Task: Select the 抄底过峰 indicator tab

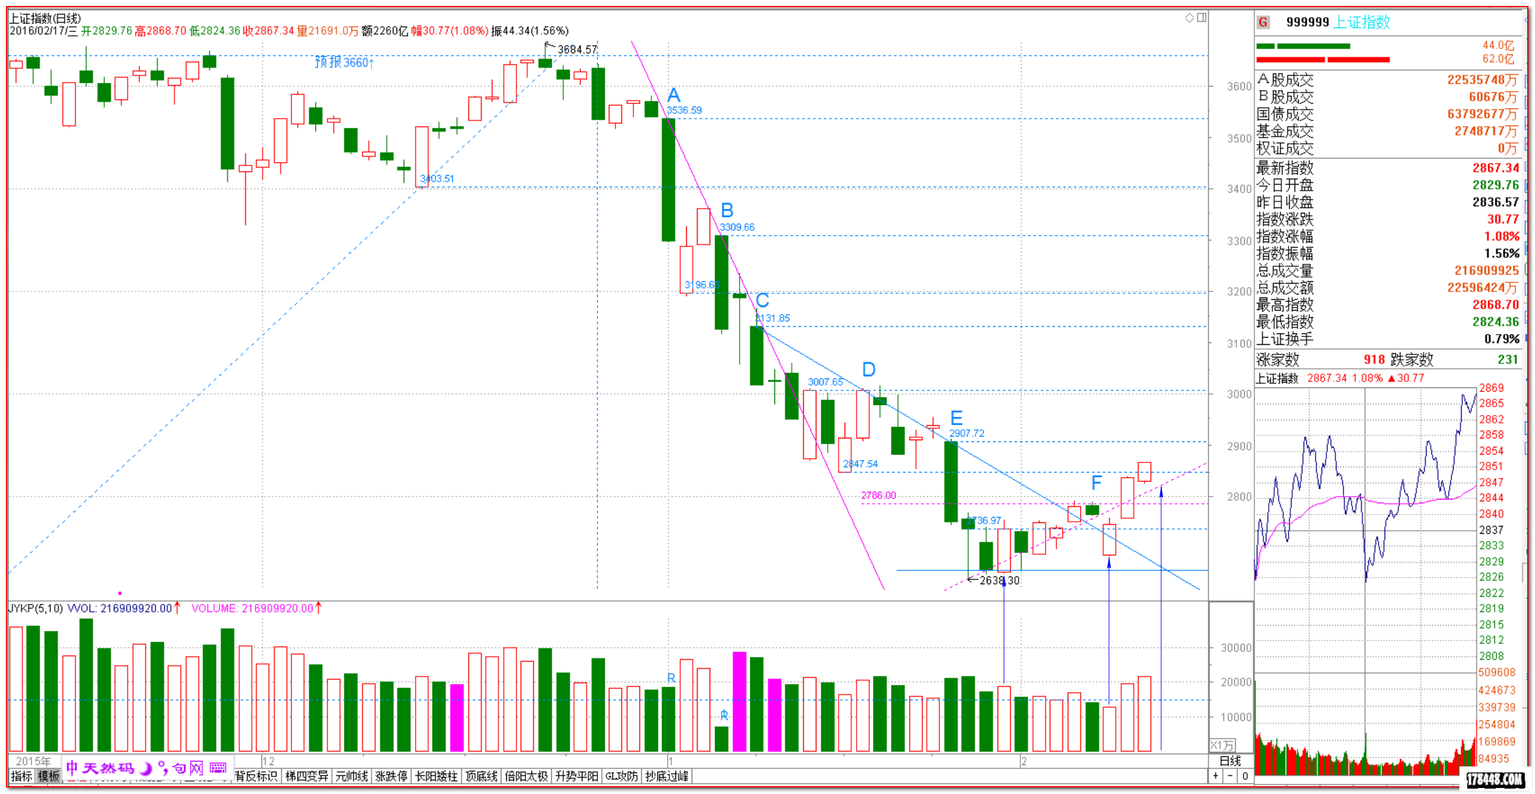Action: coord(666,777)
